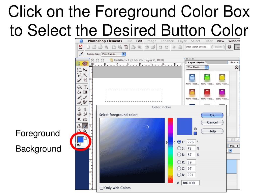The height and width of the screenshot is (193, 258).
Task: Open the Photoshop Elements application menu
Action: [x=105, y=41]
